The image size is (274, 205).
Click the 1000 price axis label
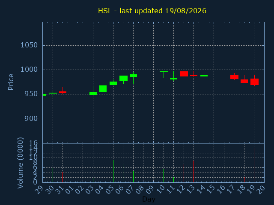coord(29,70)
